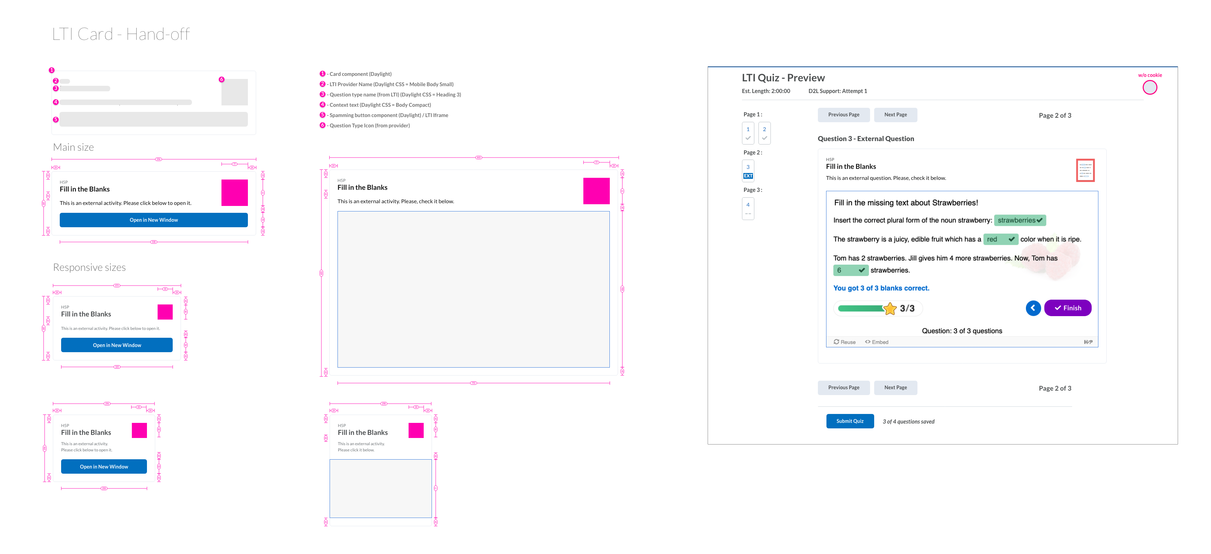This screenshot has width=1211, height=554.
Task: Click the Embed code icon link
Action: pos(868,342)
